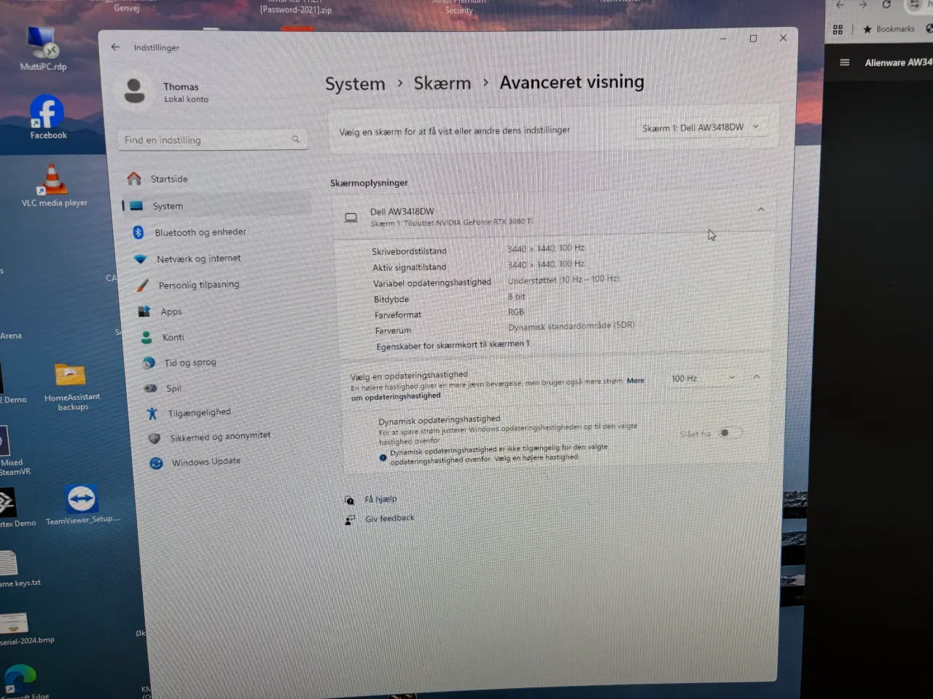Collapse the Dell AW3418DW info section
The image size is (933, 699).
[x=761, y=210]
